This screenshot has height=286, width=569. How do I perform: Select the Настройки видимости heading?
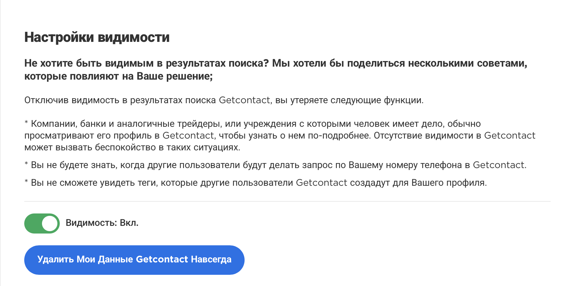(97, 37)
